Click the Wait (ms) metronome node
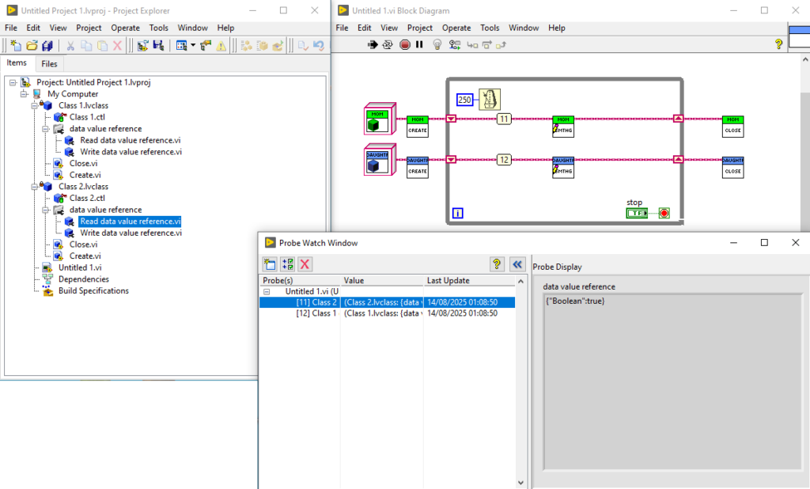Screen dimensions: 810x489 coord(489,99)
